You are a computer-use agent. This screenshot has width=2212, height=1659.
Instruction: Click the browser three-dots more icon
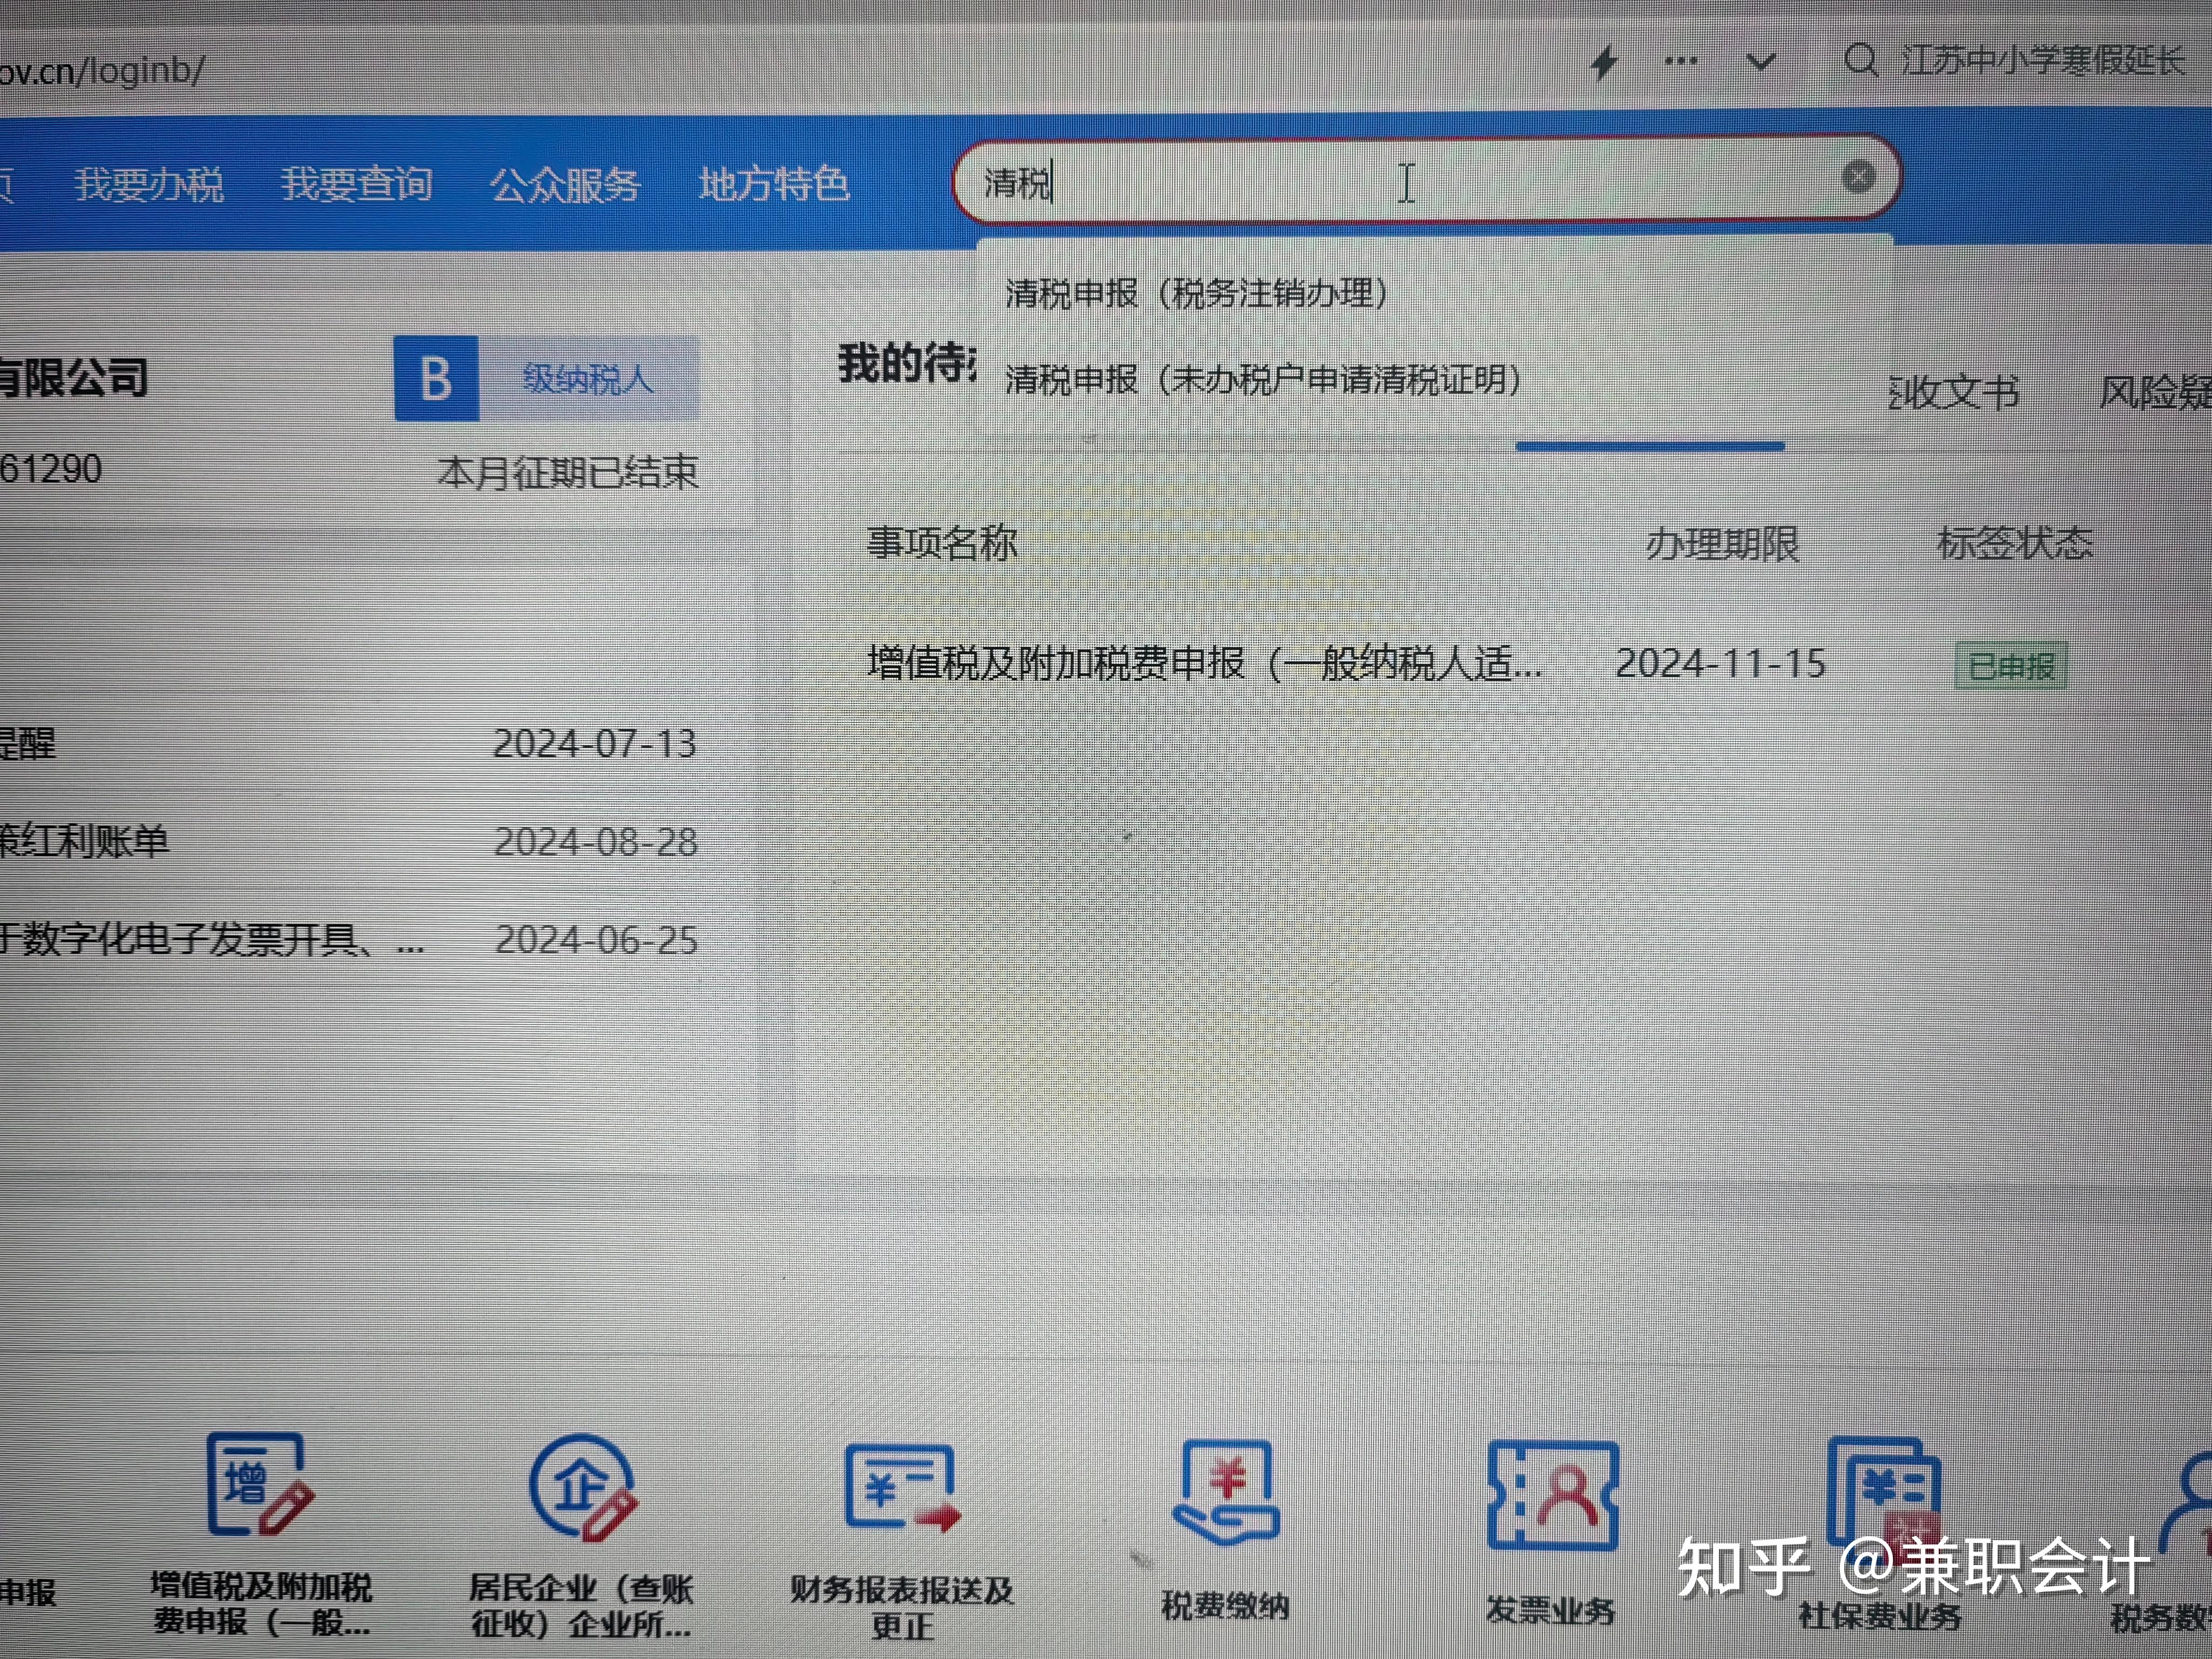click(1680, 62)
